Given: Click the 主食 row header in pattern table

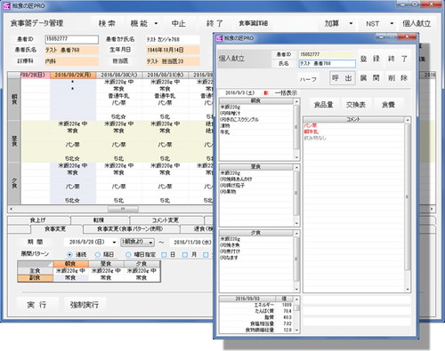Looking at the screenshot, I should click(35, 271).
